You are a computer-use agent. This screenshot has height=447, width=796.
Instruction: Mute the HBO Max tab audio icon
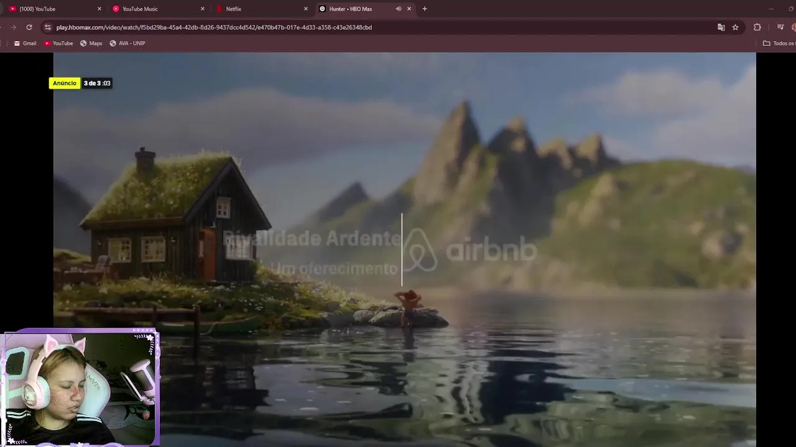pos(398,9)
